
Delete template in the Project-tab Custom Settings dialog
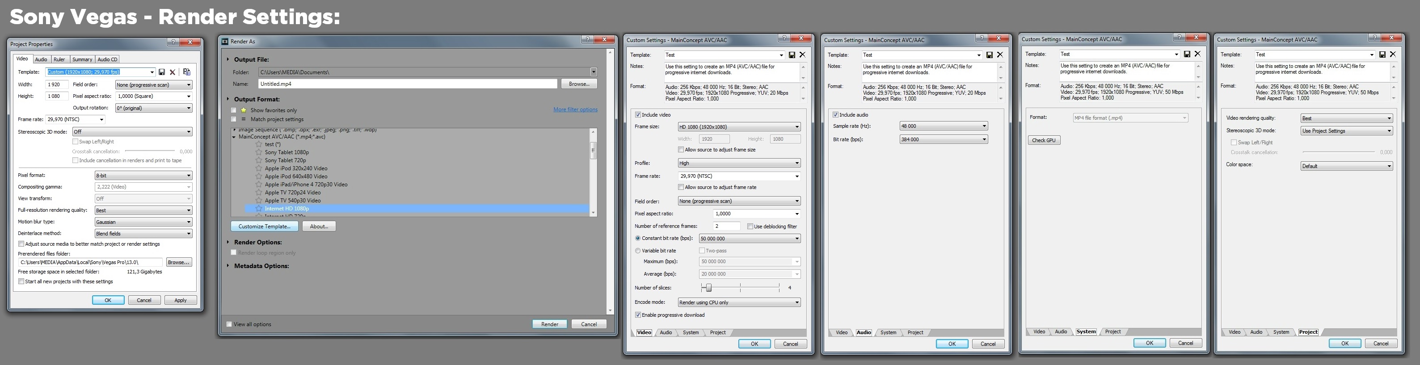pyautogui.click(x=1392, y=55)
